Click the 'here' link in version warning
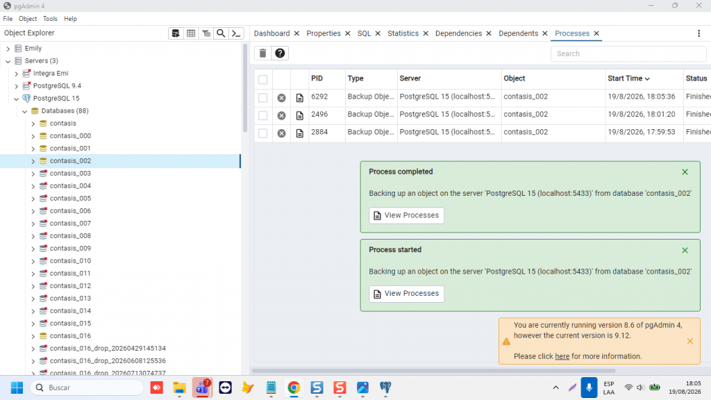This screenshot has width=711, height=400. coord(562,356)
